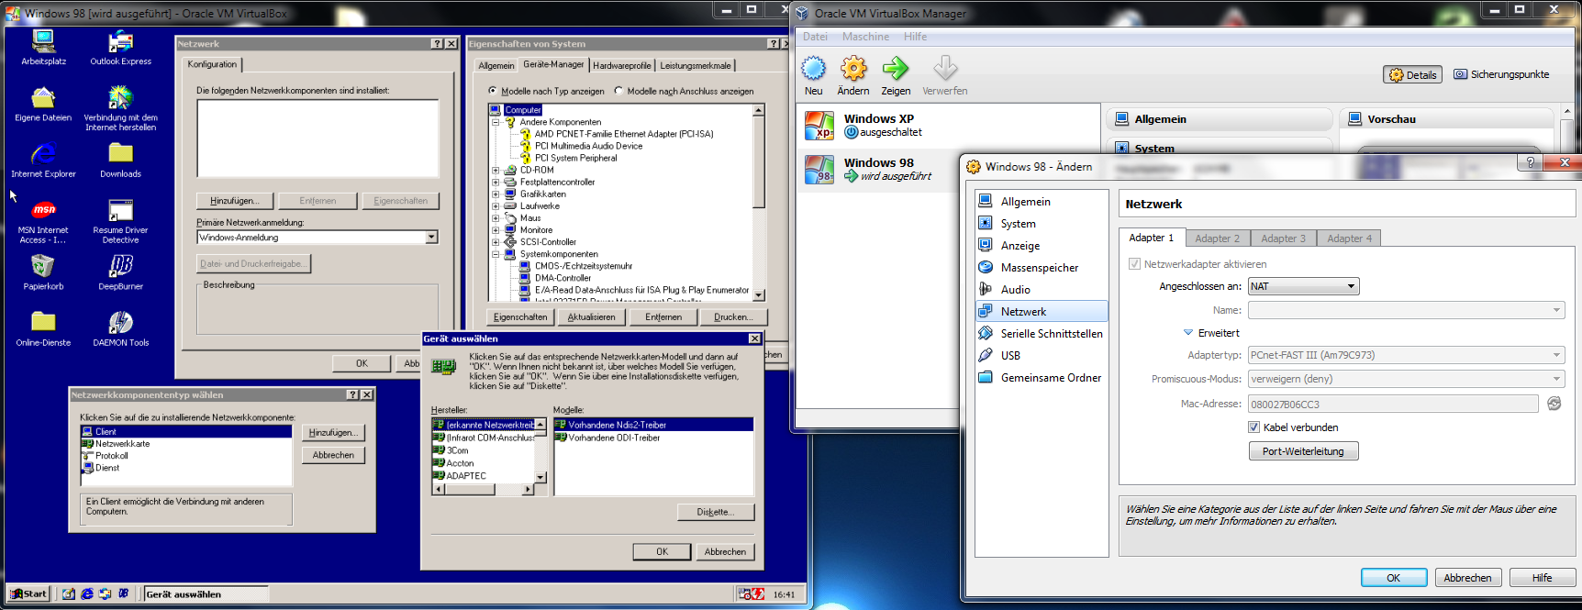The image size is (1582, 610).
Task: Generate a new random MAC address
Action: click(1554, 404)
